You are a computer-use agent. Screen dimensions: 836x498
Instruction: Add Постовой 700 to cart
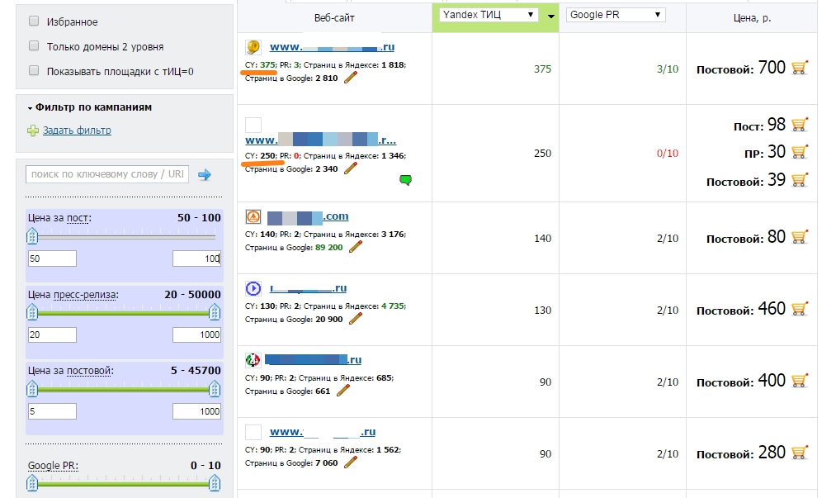pyautogui.click(x=799, y=67)
